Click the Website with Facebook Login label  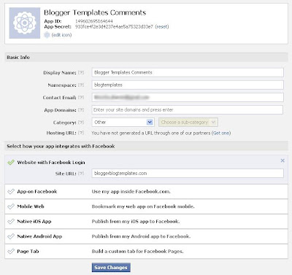[51, 162]
